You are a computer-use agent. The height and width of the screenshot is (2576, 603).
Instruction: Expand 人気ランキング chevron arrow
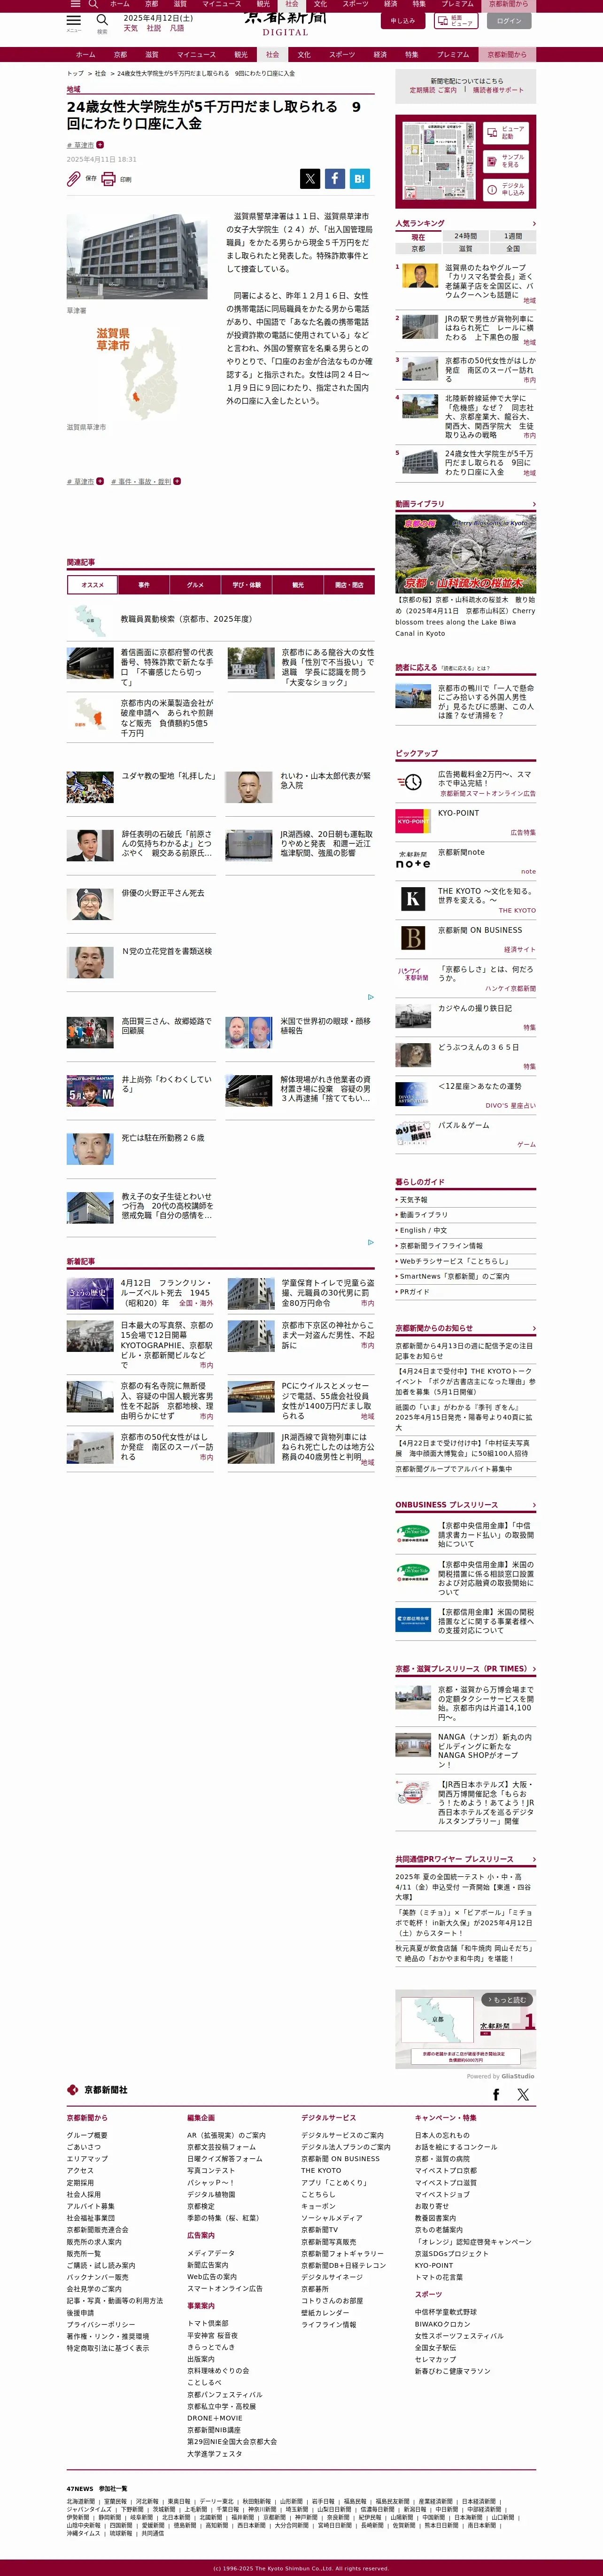coord(533,224)
